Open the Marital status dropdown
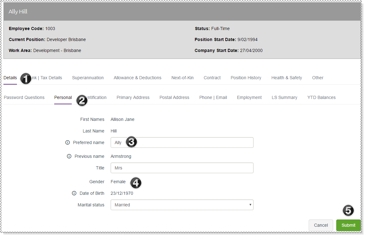 [182, 205]
